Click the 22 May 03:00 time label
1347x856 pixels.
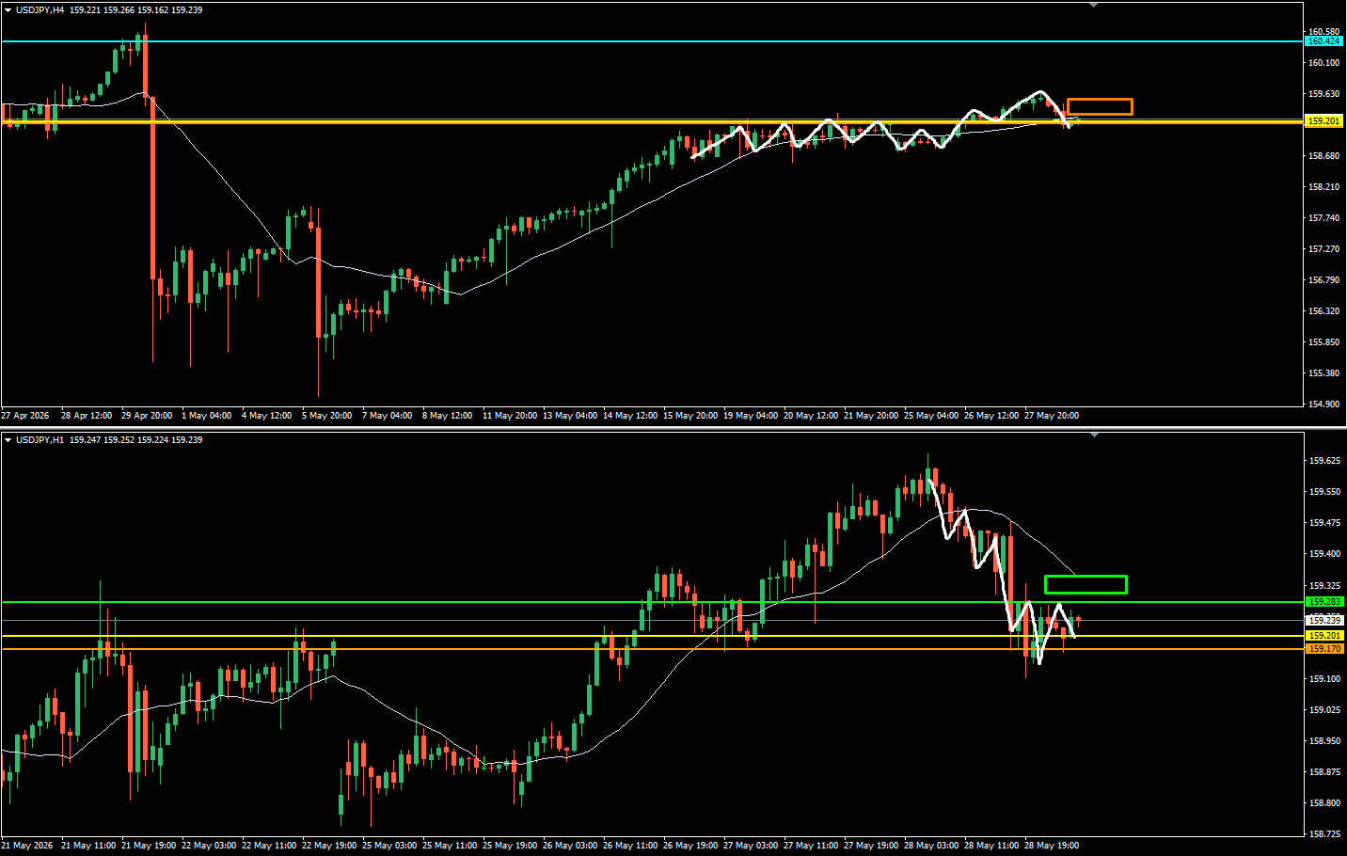[x=209, y=846]
